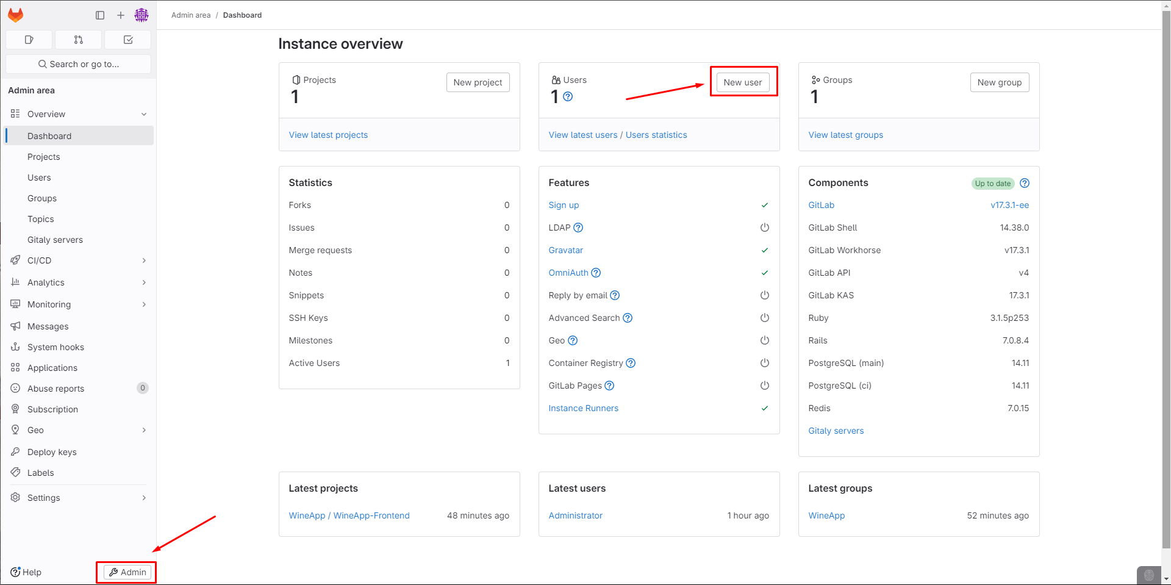Expand the Analytics sidebar section
The image size is (1171, 585).
click(x=144, y=282)
